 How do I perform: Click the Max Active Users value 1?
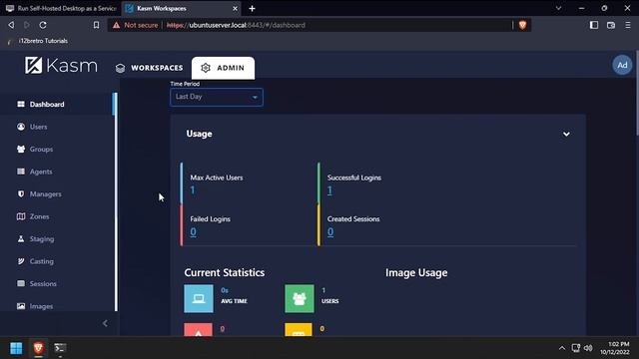pos(193,190)
